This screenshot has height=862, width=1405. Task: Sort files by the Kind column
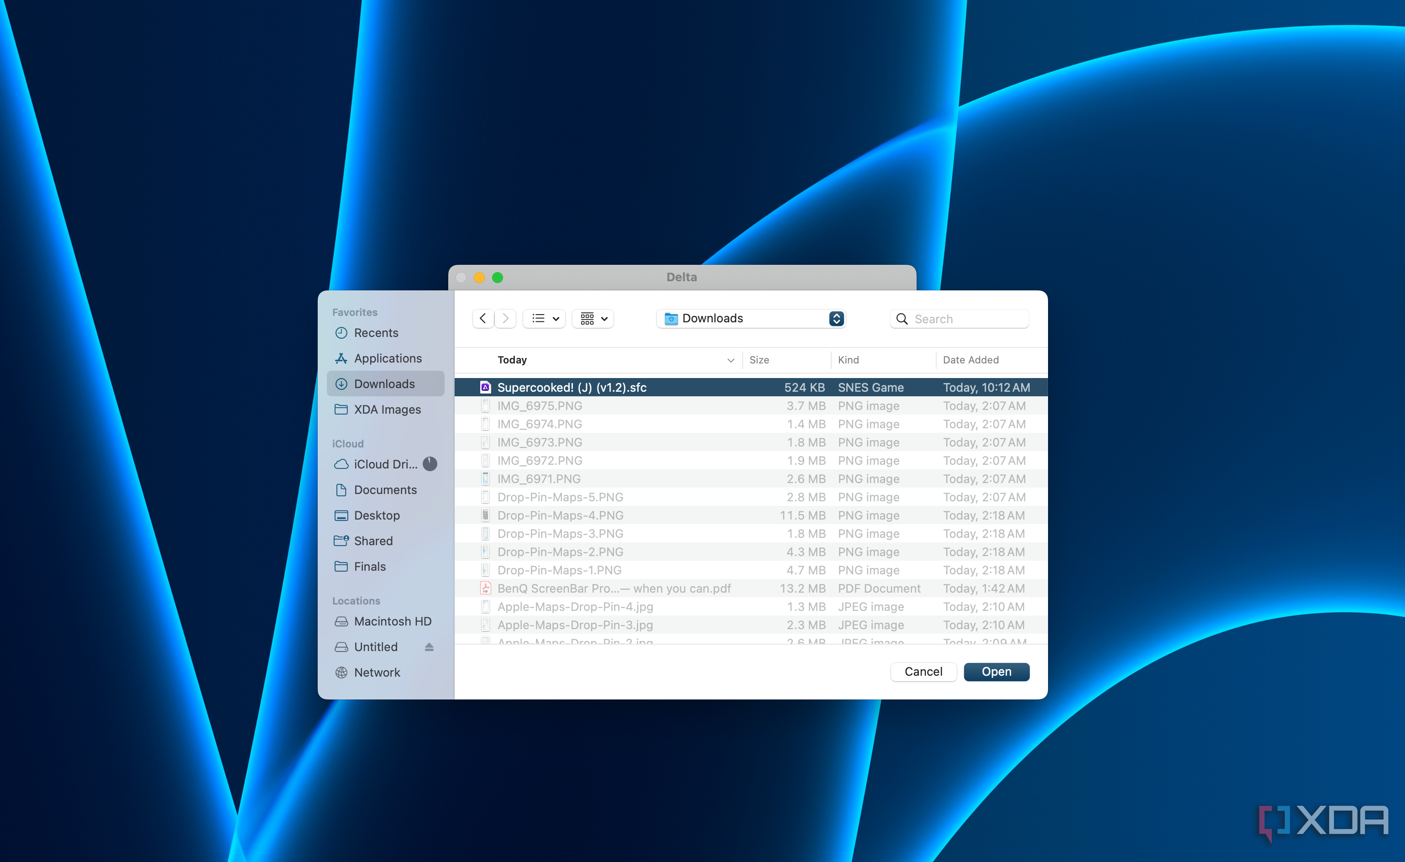848,360
